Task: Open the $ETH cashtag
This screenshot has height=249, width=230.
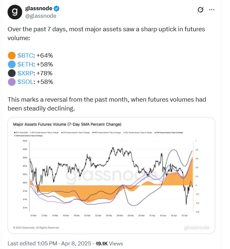Action: coord(25,64)
